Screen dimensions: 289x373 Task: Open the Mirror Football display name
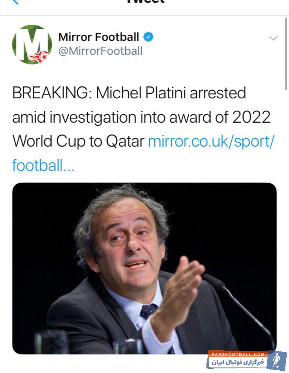[99, 37]
